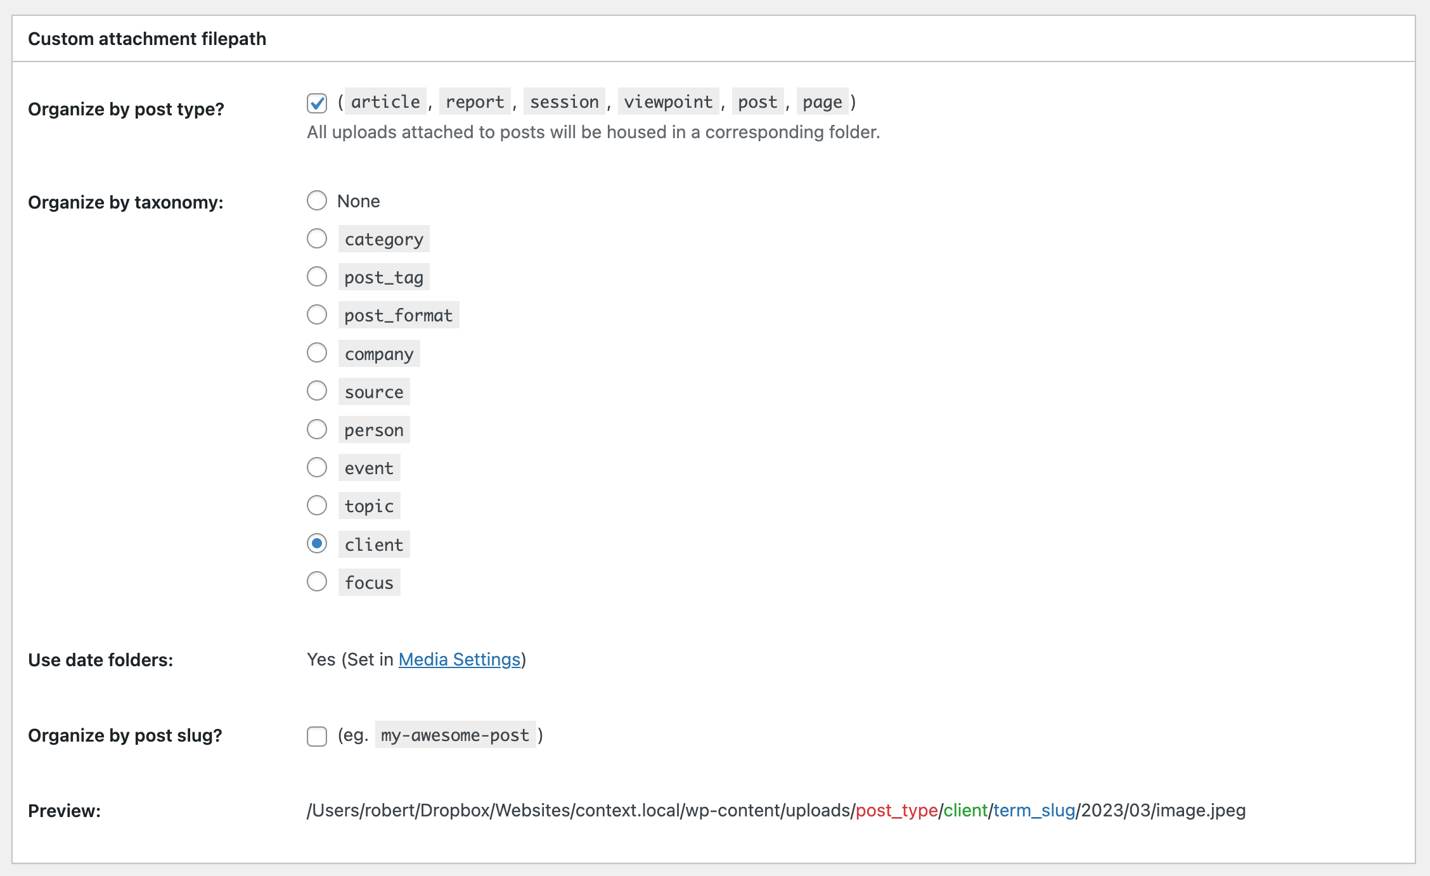This screenshot has width=1430, height=876.
Task: Pick the source taxonomy radio button
Action: pos(317,391)
